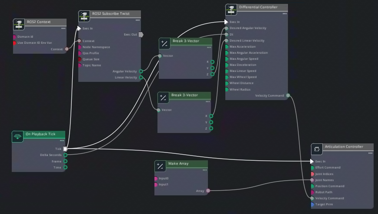The width and height of the screenshot is (378, 214).
Task: Click the Delta Seconds output port
Action: [x=66, y=155]
